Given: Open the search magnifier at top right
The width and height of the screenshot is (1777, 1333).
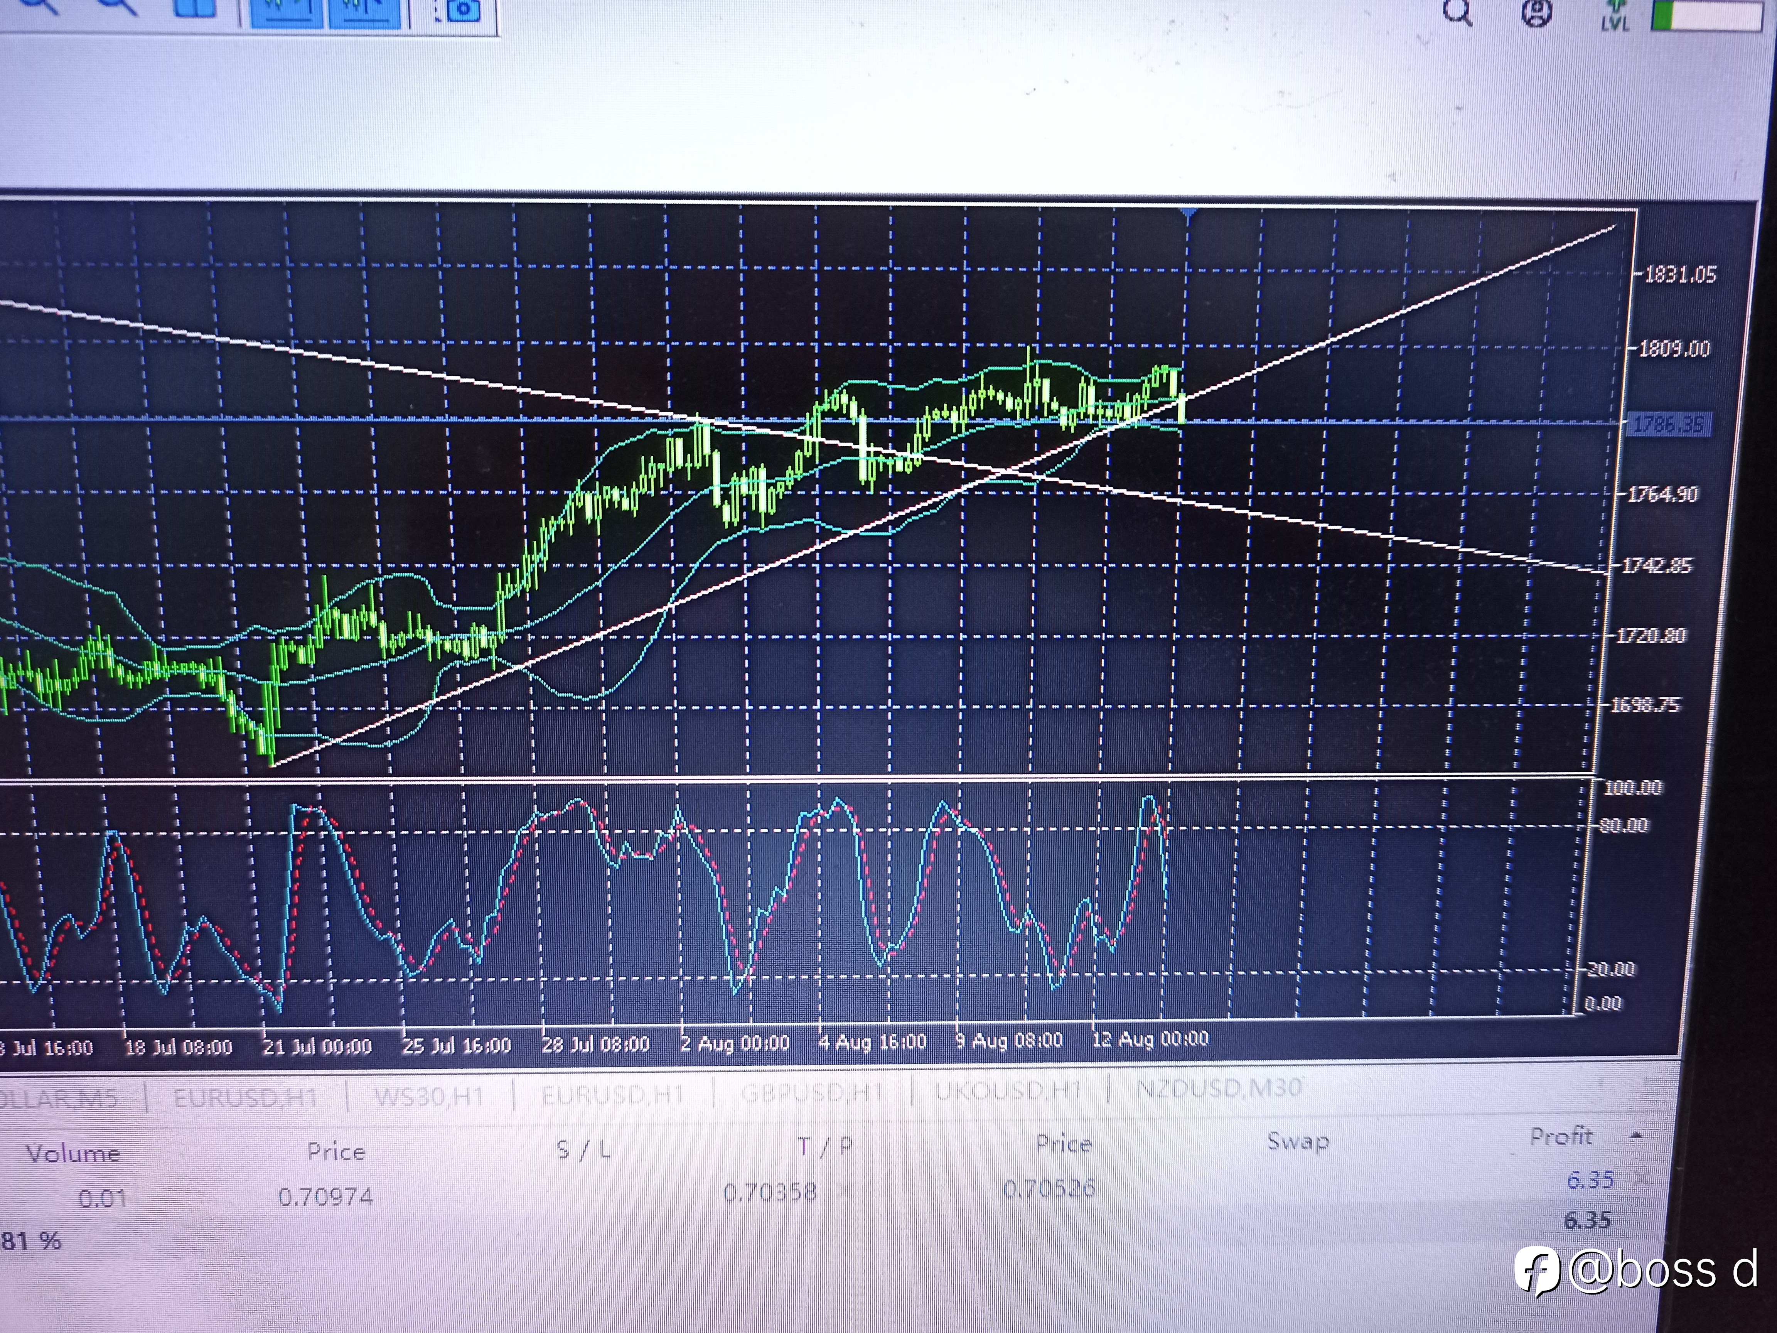Looking at the screenshot, I should (x=1458, y=11).
